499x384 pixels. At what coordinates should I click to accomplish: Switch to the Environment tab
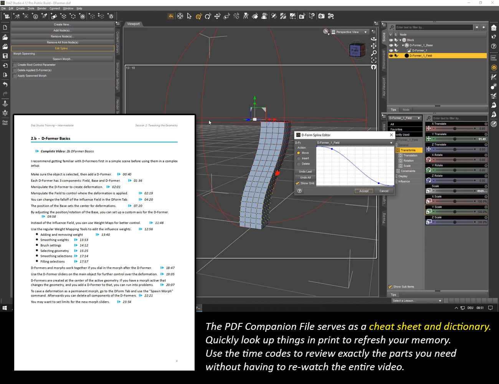click(385, 58)
